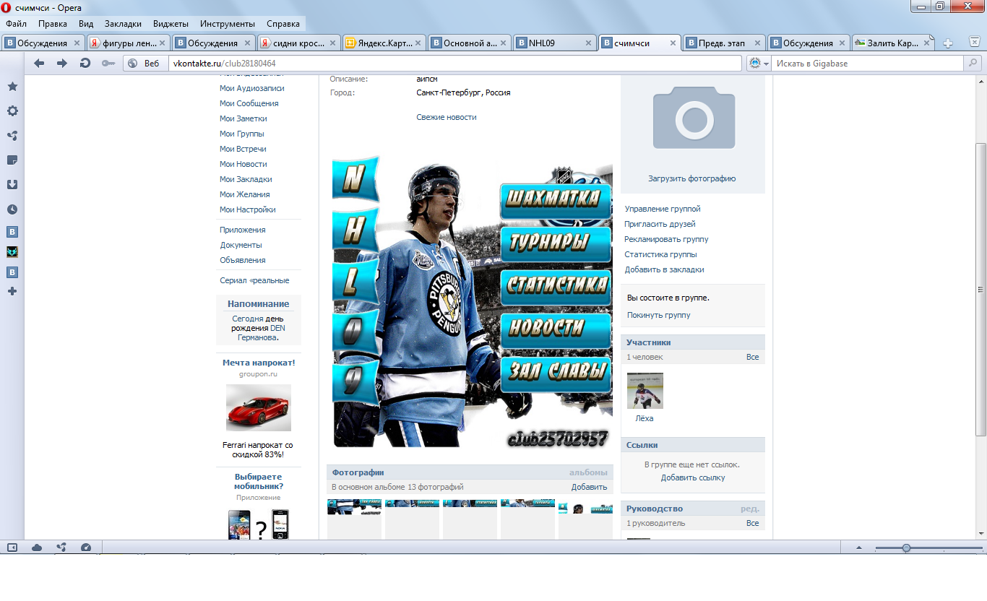Open the Правка menu
Image resolution: width=987 pixels, height=601 pixels.
coord(53,23)
